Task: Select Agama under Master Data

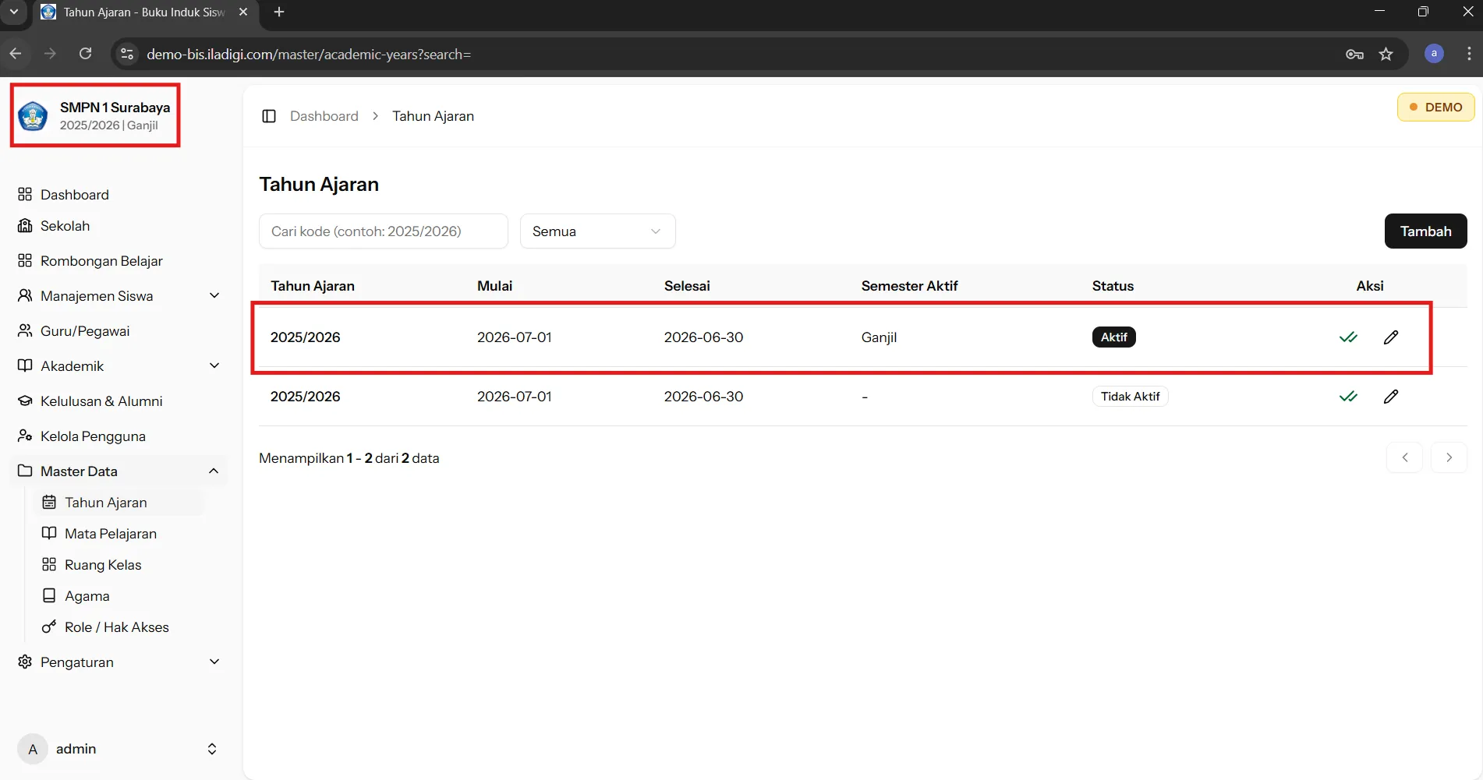Action: tap(87, 596)
